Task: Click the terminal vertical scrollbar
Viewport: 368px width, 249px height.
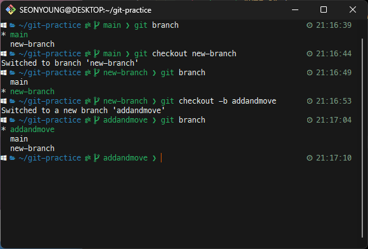Action: [x=362, y=138]
